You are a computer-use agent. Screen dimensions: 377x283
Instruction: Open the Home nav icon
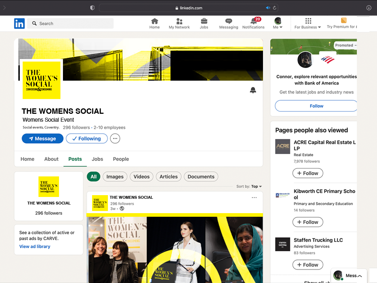tap(154, 24)
